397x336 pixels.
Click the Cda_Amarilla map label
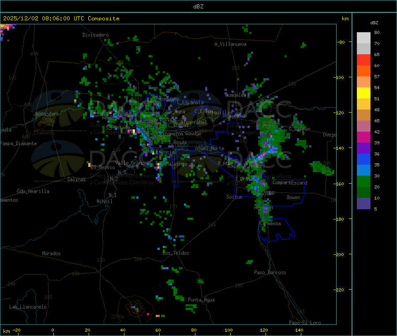(x=33, y=191)
